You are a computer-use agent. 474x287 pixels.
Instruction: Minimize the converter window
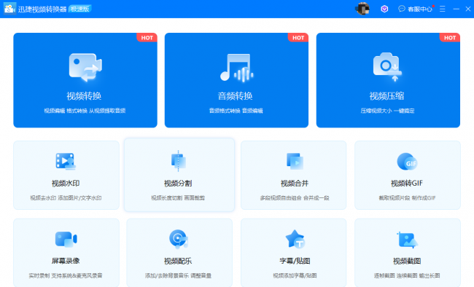coord(456,9)
